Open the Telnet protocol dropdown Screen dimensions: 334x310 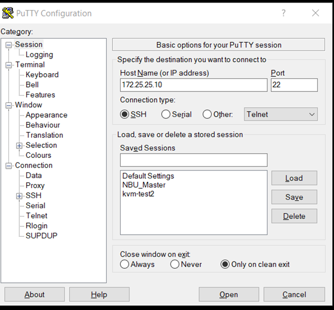click(x=281, y=114)
